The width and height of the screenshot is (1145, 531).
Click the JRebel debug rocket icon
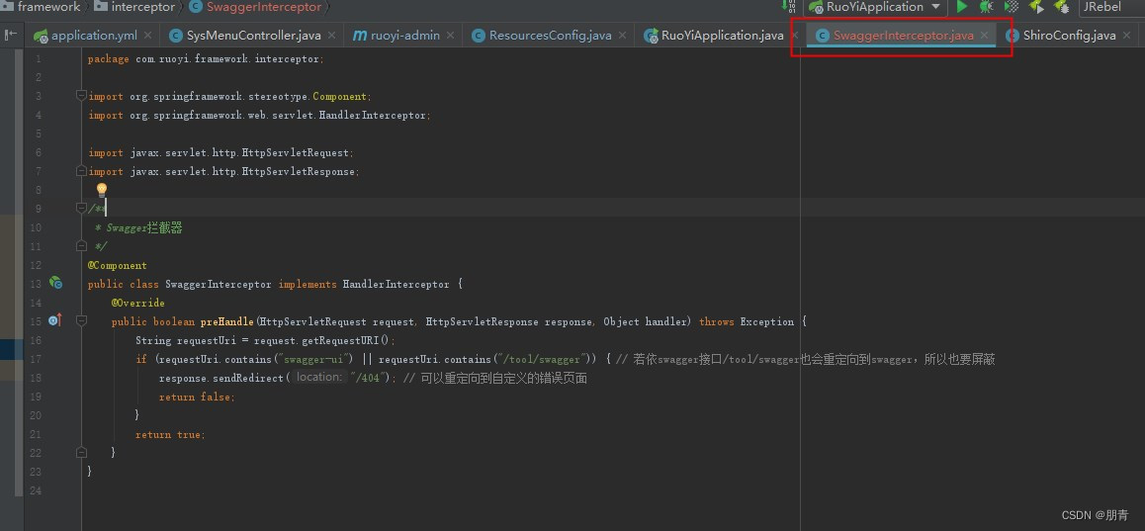coord(1060,7)
